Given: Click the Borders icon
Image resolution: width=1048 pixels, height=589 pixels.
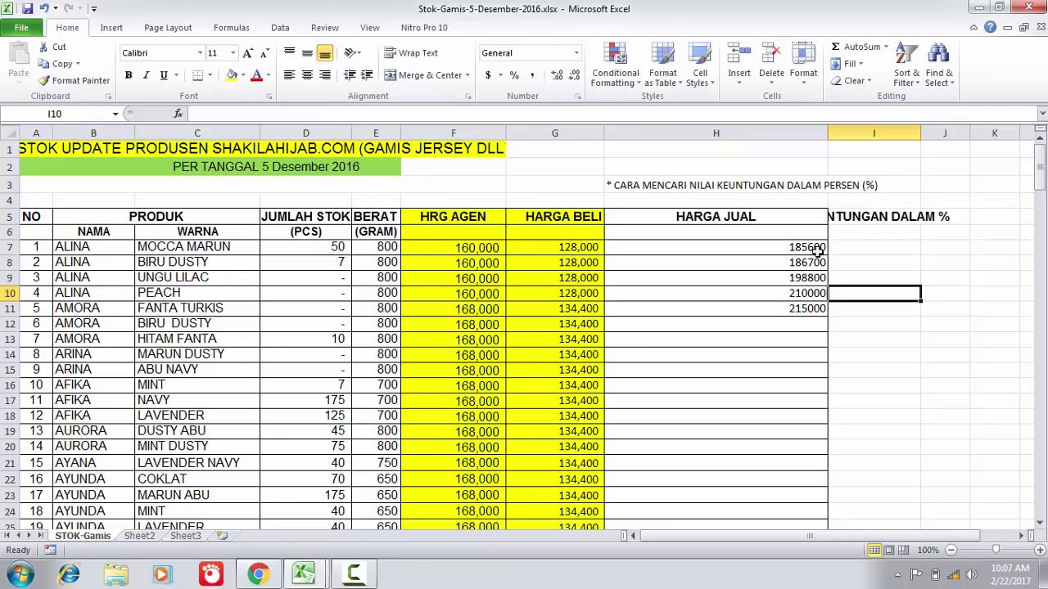Looking at the screenshot, I should (197, 74).
